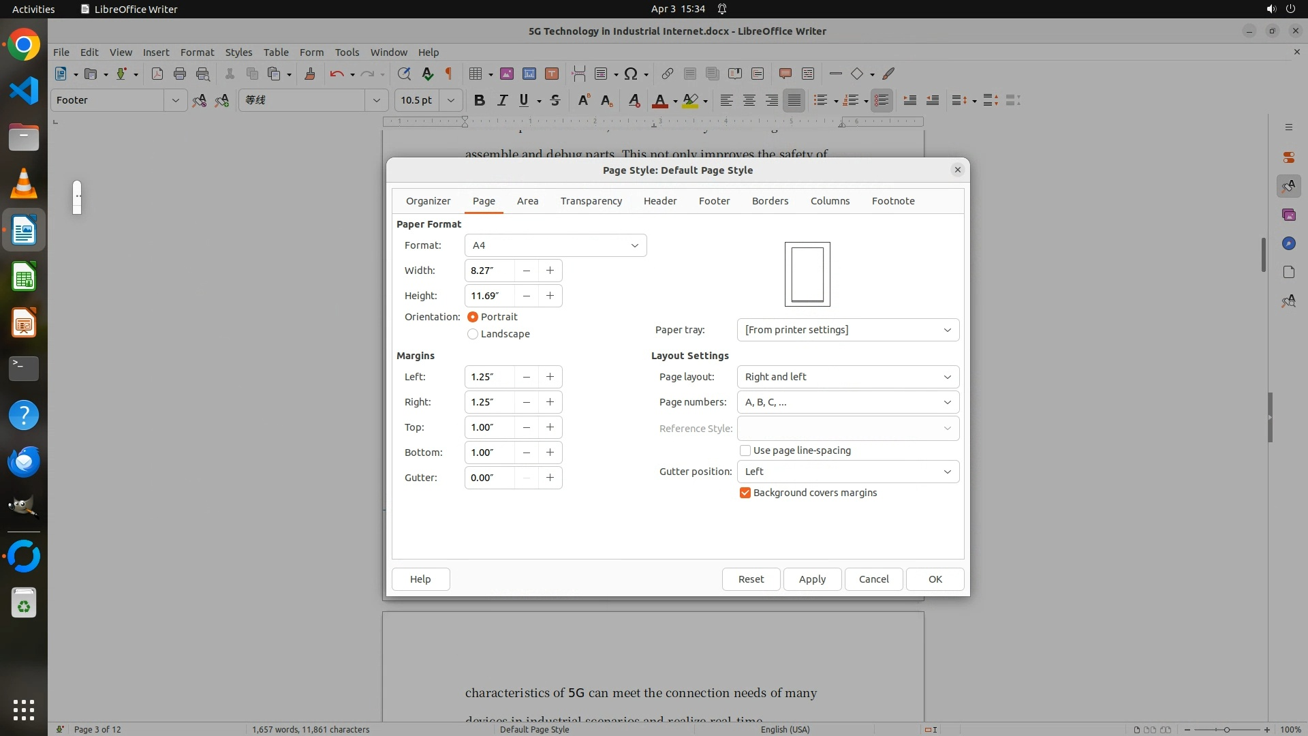This screenshot has width=1308, height=736.
Task: Toggle formatting marks pilcrow icon
Action: click(449, 74)
